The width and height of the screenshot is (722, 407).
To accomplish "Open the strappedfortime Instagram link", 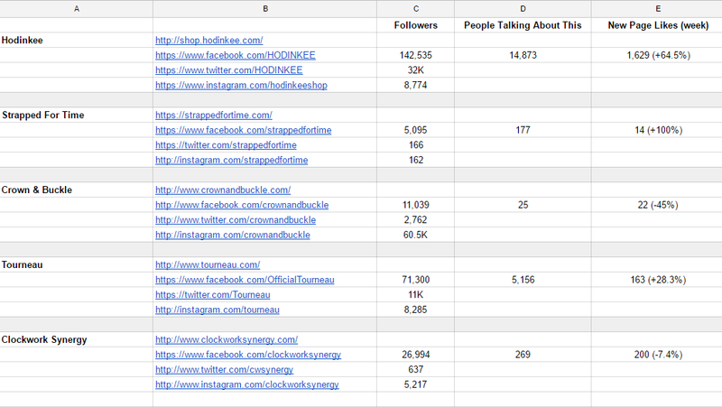I will (232, 161).
